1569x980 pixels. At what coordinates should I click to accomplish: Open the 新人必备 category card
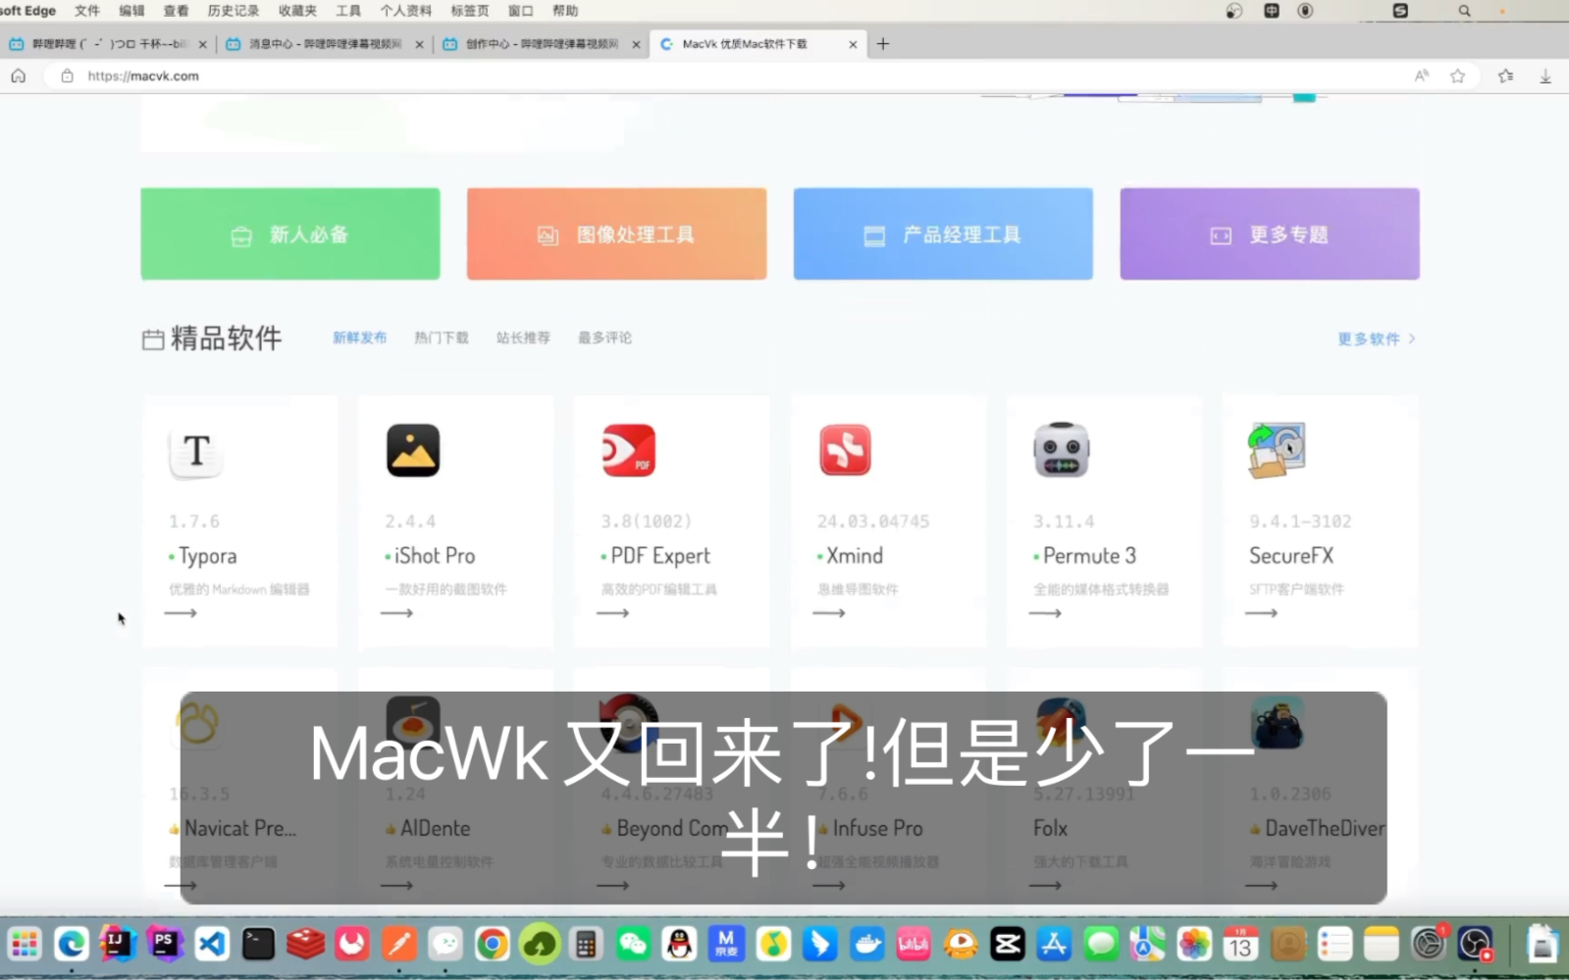(290, 234)
